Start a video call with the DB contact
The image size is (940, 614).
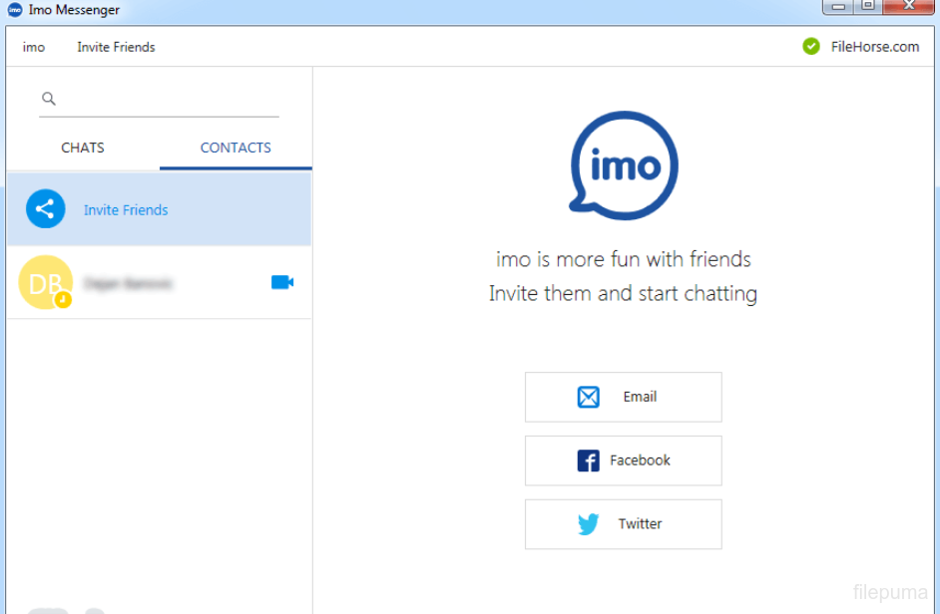tap(282, 283)
